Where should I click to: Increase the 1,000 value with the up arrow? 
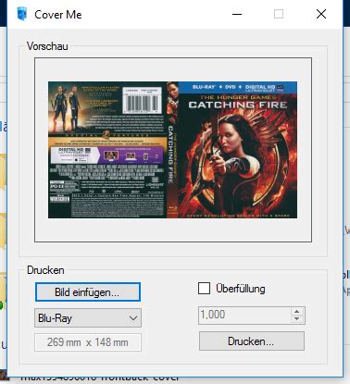coord(296,312)
